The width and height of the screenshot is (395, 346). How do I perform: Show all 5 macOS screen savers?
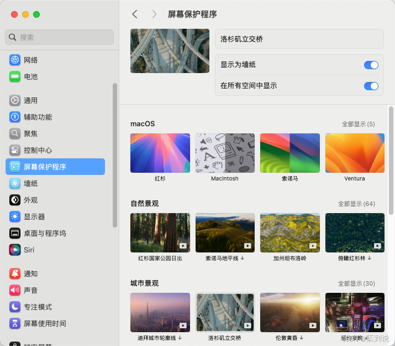(358, 124)
